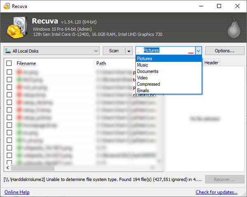Open the All Local Disks drive dropdown

tap(52, 51)
